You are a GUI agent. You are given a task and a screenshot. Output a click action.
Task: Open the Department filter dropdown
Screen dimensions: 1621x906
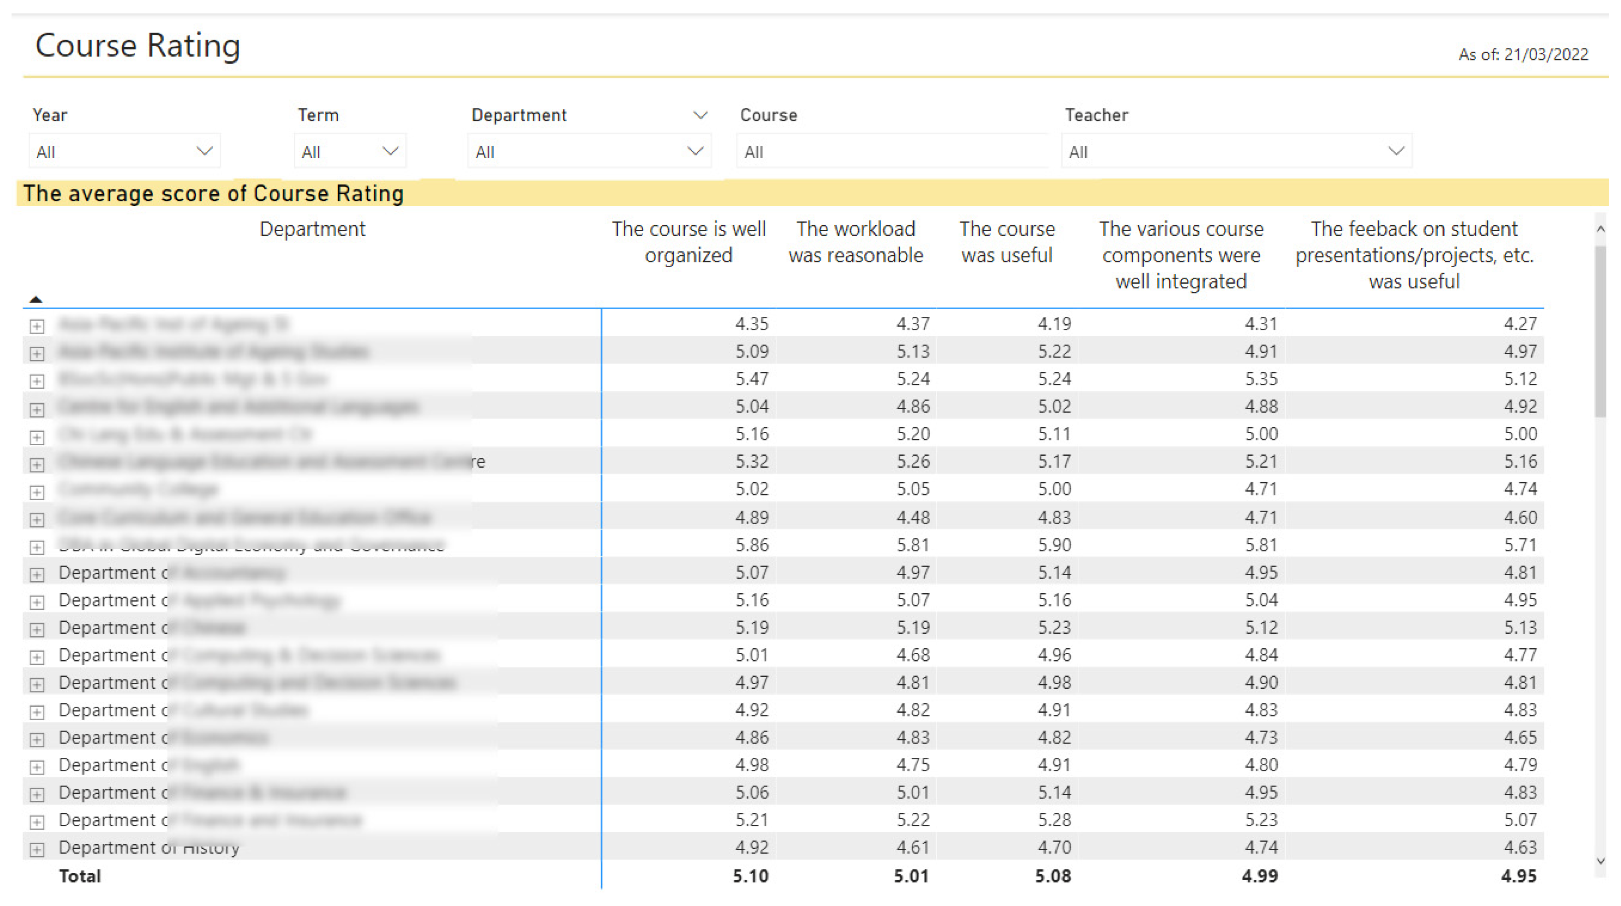pos(695,151)
